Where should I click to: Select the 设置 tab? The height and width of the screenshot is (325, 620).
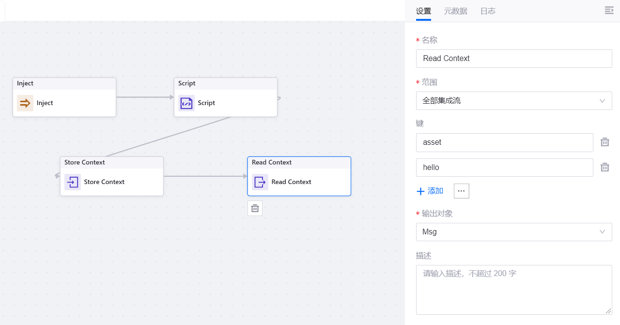[x=423, y=11]
